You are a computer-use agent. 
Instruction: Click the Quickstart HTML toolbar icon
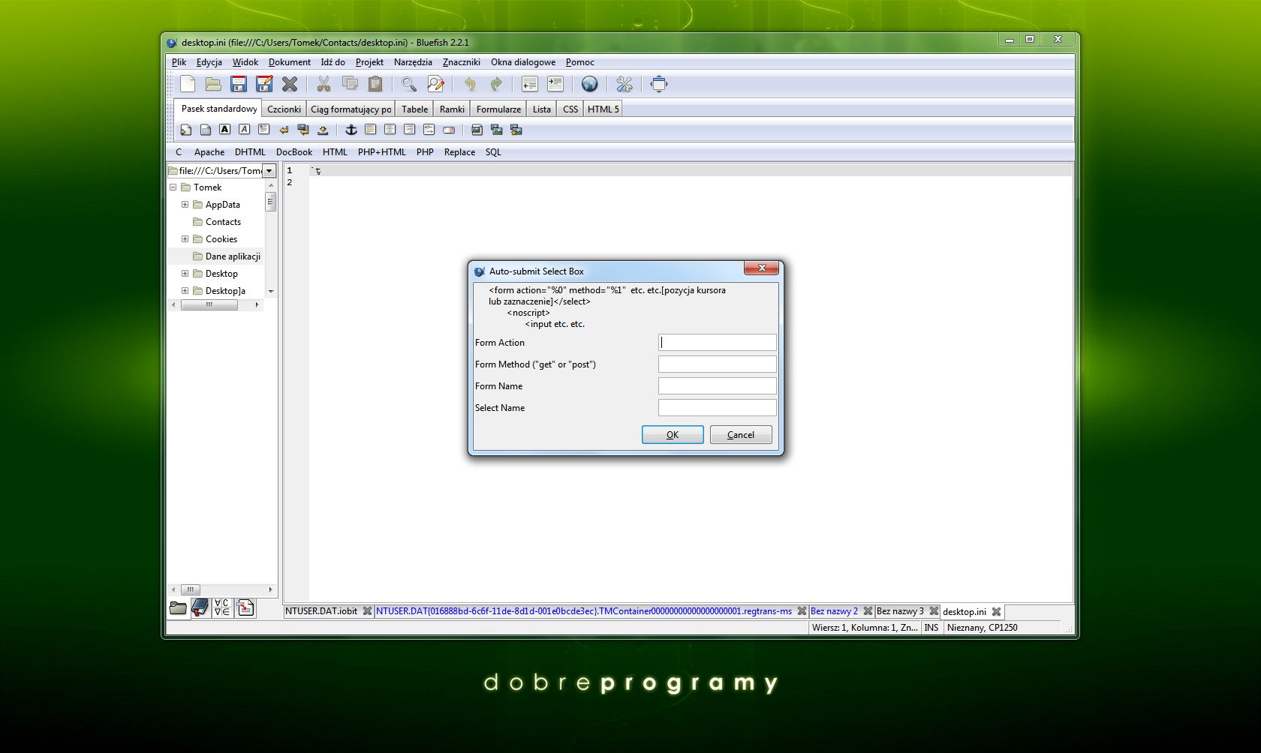[x=185, y=130]
